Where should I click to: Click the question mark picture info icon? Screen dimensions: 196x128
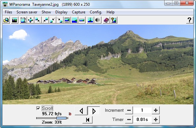[114, 20]
